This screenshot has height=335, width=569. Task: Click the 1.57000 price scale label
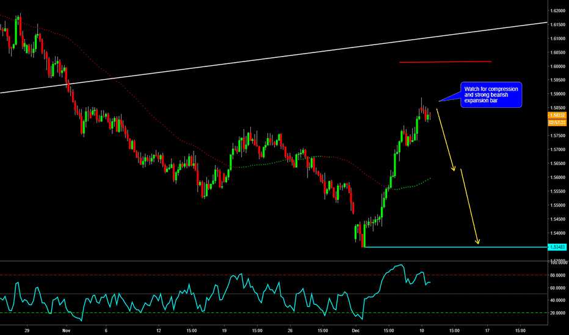click(x=558, y=149)
